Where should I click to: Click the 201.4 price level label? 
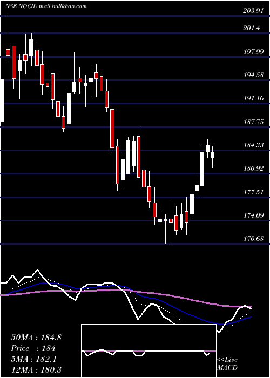point(252,28)
